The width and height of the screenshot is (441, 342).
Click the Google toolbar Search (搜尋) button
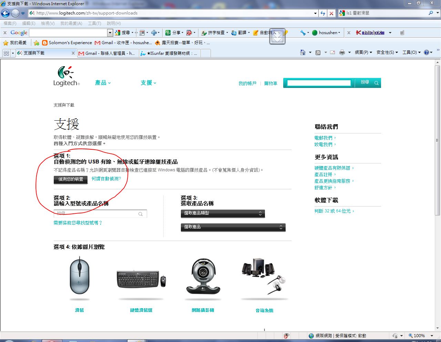124,33
